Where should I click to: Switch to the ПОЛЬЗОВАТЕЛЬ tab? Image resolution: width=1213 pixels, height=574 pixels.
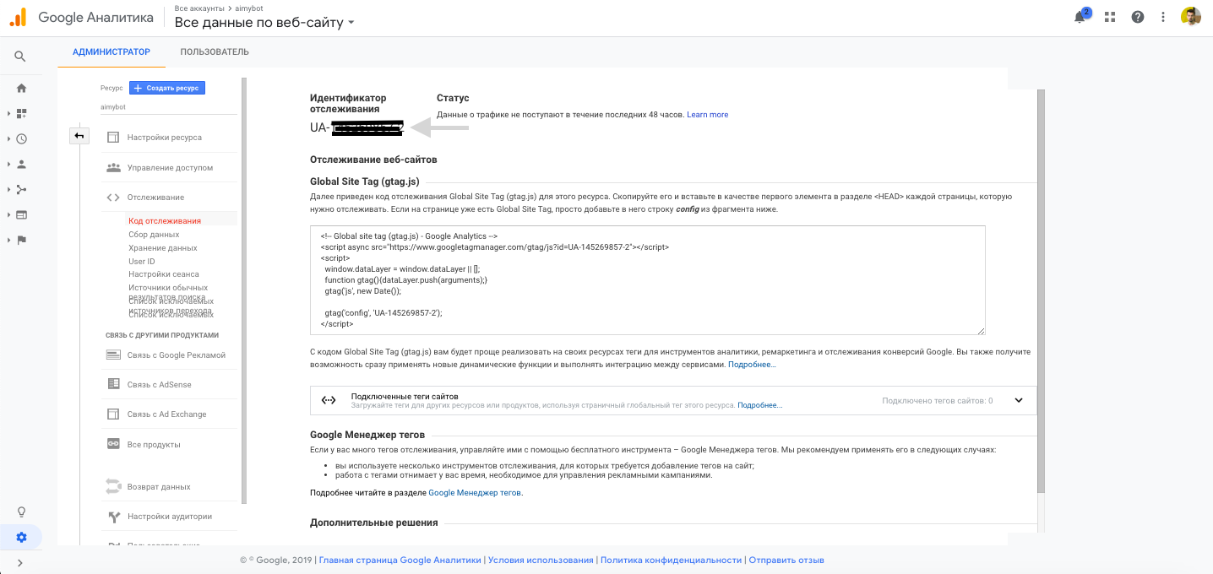pyautogui.click(x=215, y=52)
